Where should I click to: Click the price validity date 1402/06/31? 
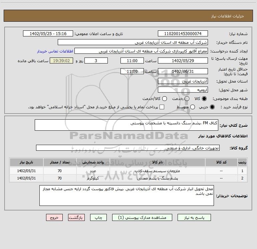(183, 71)
